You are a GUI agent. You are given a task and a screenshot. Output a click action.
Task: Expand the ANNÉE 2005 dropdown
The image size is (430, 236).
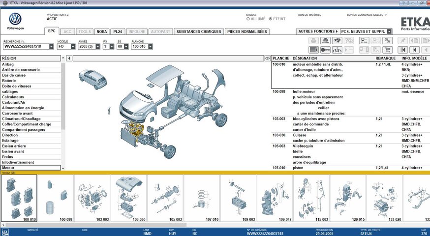tap(96, 47)
